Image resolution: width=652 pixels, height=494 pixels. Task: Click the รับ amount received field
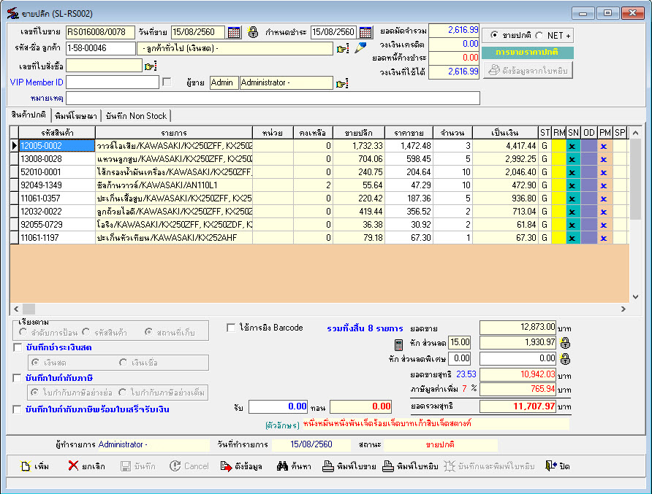278,406
